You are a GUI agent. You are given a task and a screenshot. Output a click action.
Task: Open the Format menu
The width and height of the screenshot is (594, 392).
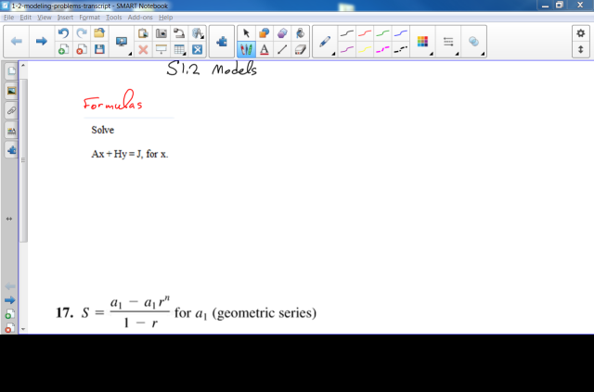(x=89, y=18)
